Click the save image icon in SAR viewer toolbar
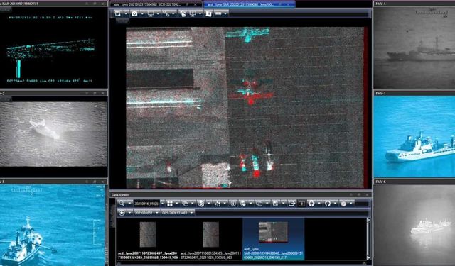The width and height of the screenshot is (455, 266). (x=117, y=13)
